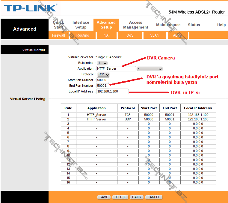
Task: Expand the Application preset dropdown
Action: tap(150, 69)
